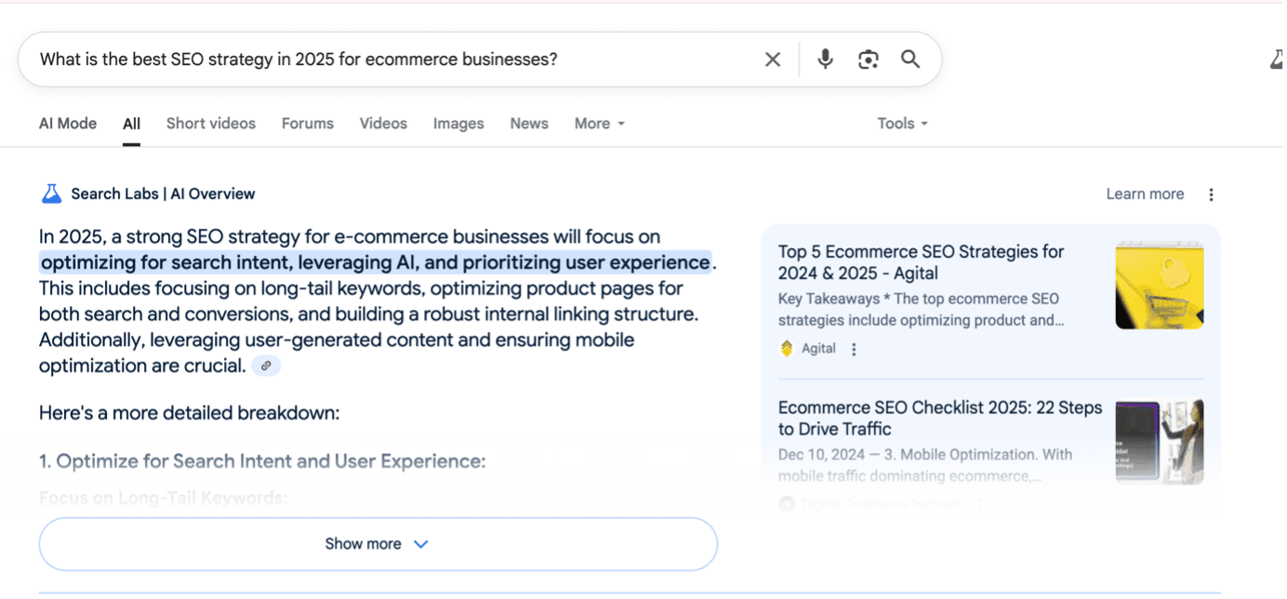Open 'Top 5 Ecommerce SEO Strategies' Agital article

pyautogui.click(x=922, y=262)
